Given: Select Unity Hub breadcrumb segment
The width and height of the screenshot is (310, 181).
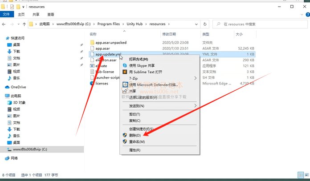Looking at the screenshot, I should coord(135,24).
